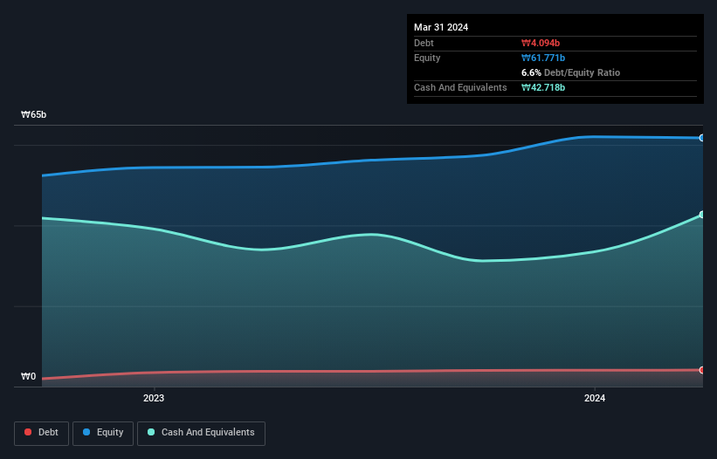Screen dimensions: 717x459
Task: Click the blue Equity legend dot
Action: click(x=86, y=432)
